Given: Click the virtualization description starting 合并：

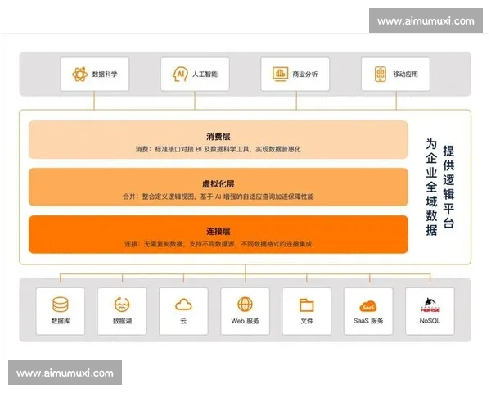Looking at the screenshot, I should coord(218,196).
